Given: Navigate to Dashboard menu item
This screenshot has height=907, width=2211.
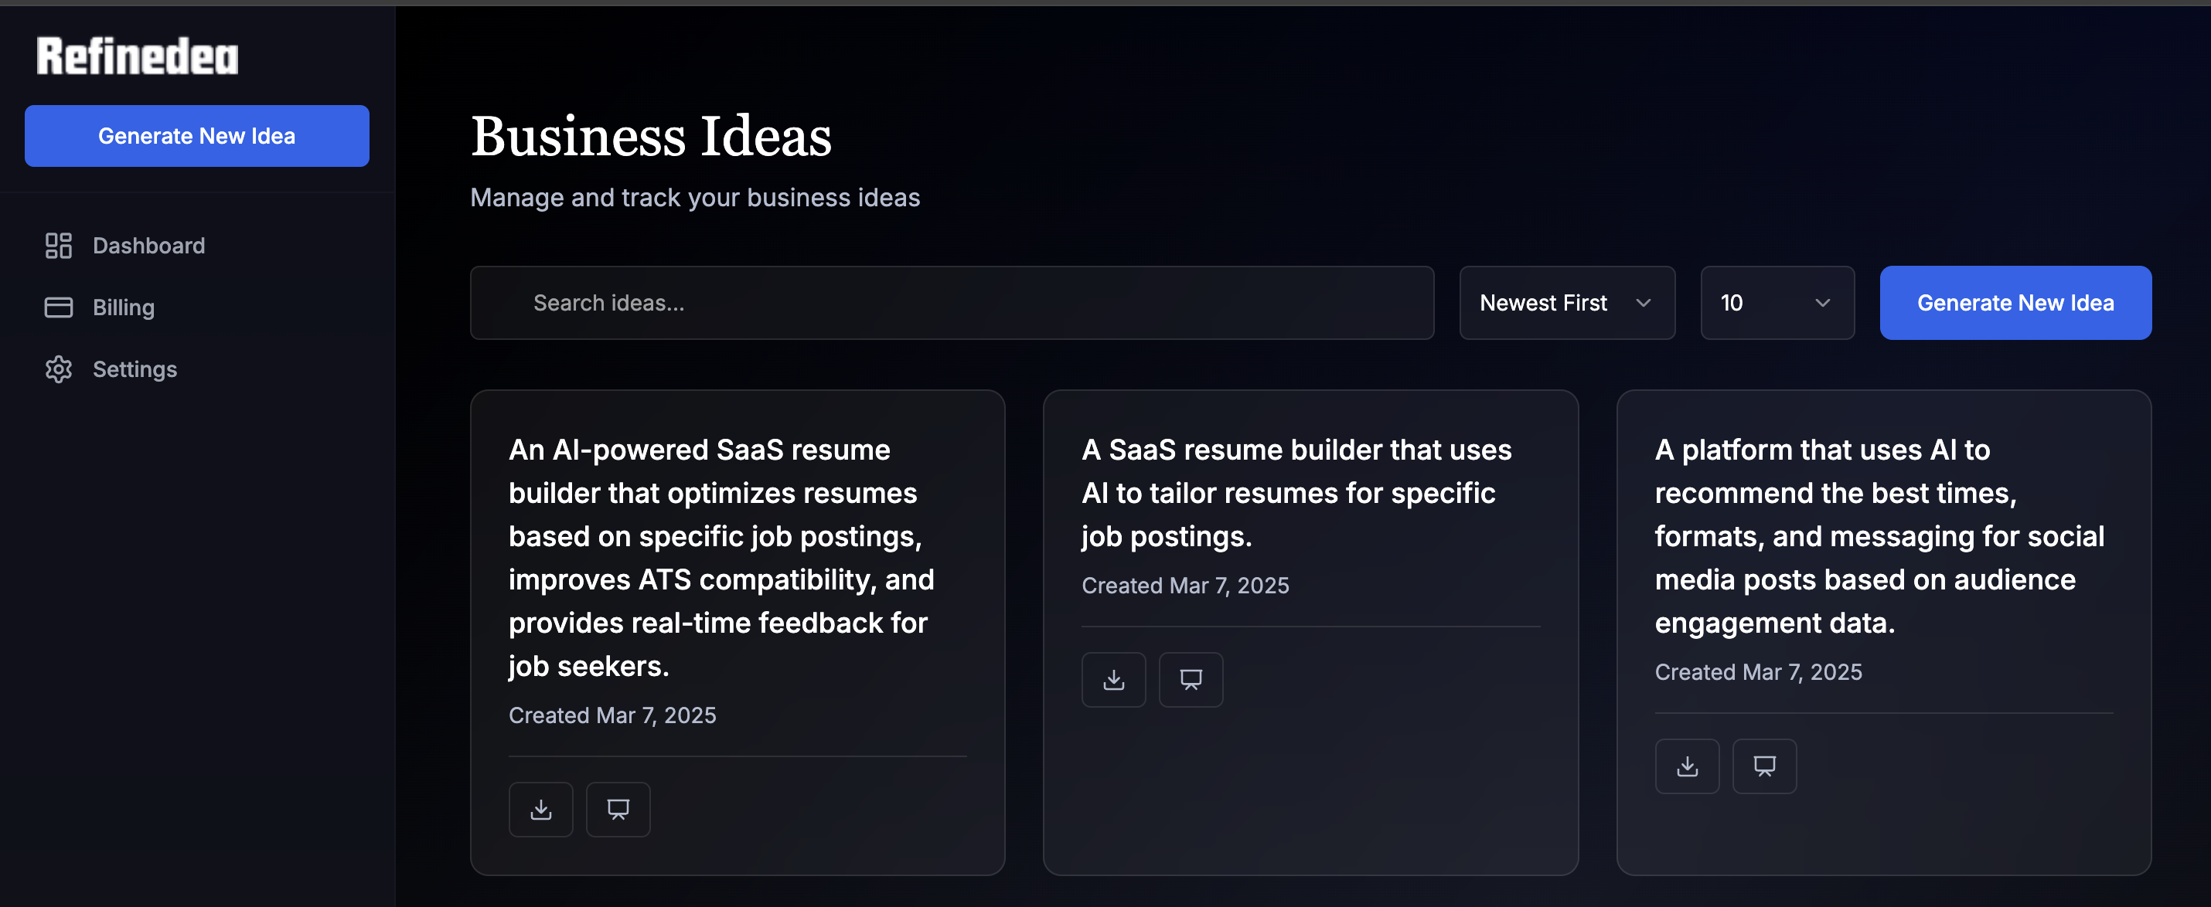Looking at the screenshot, I should point(148,246).
